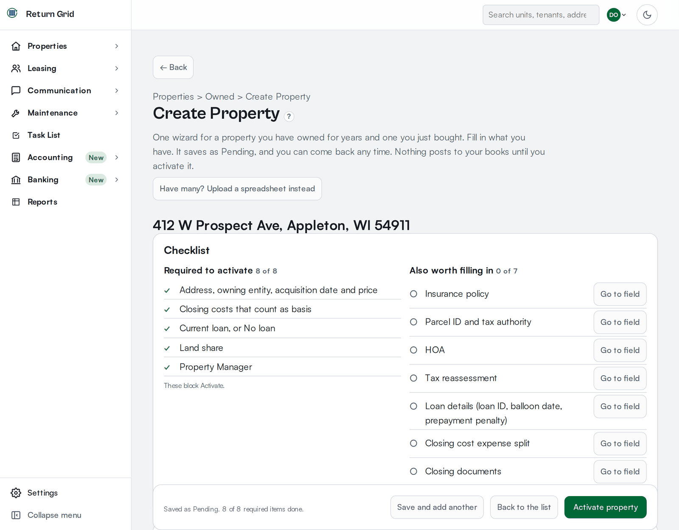Click the Return Grid logo icon
679x530 pixels.
pos(12,13)
